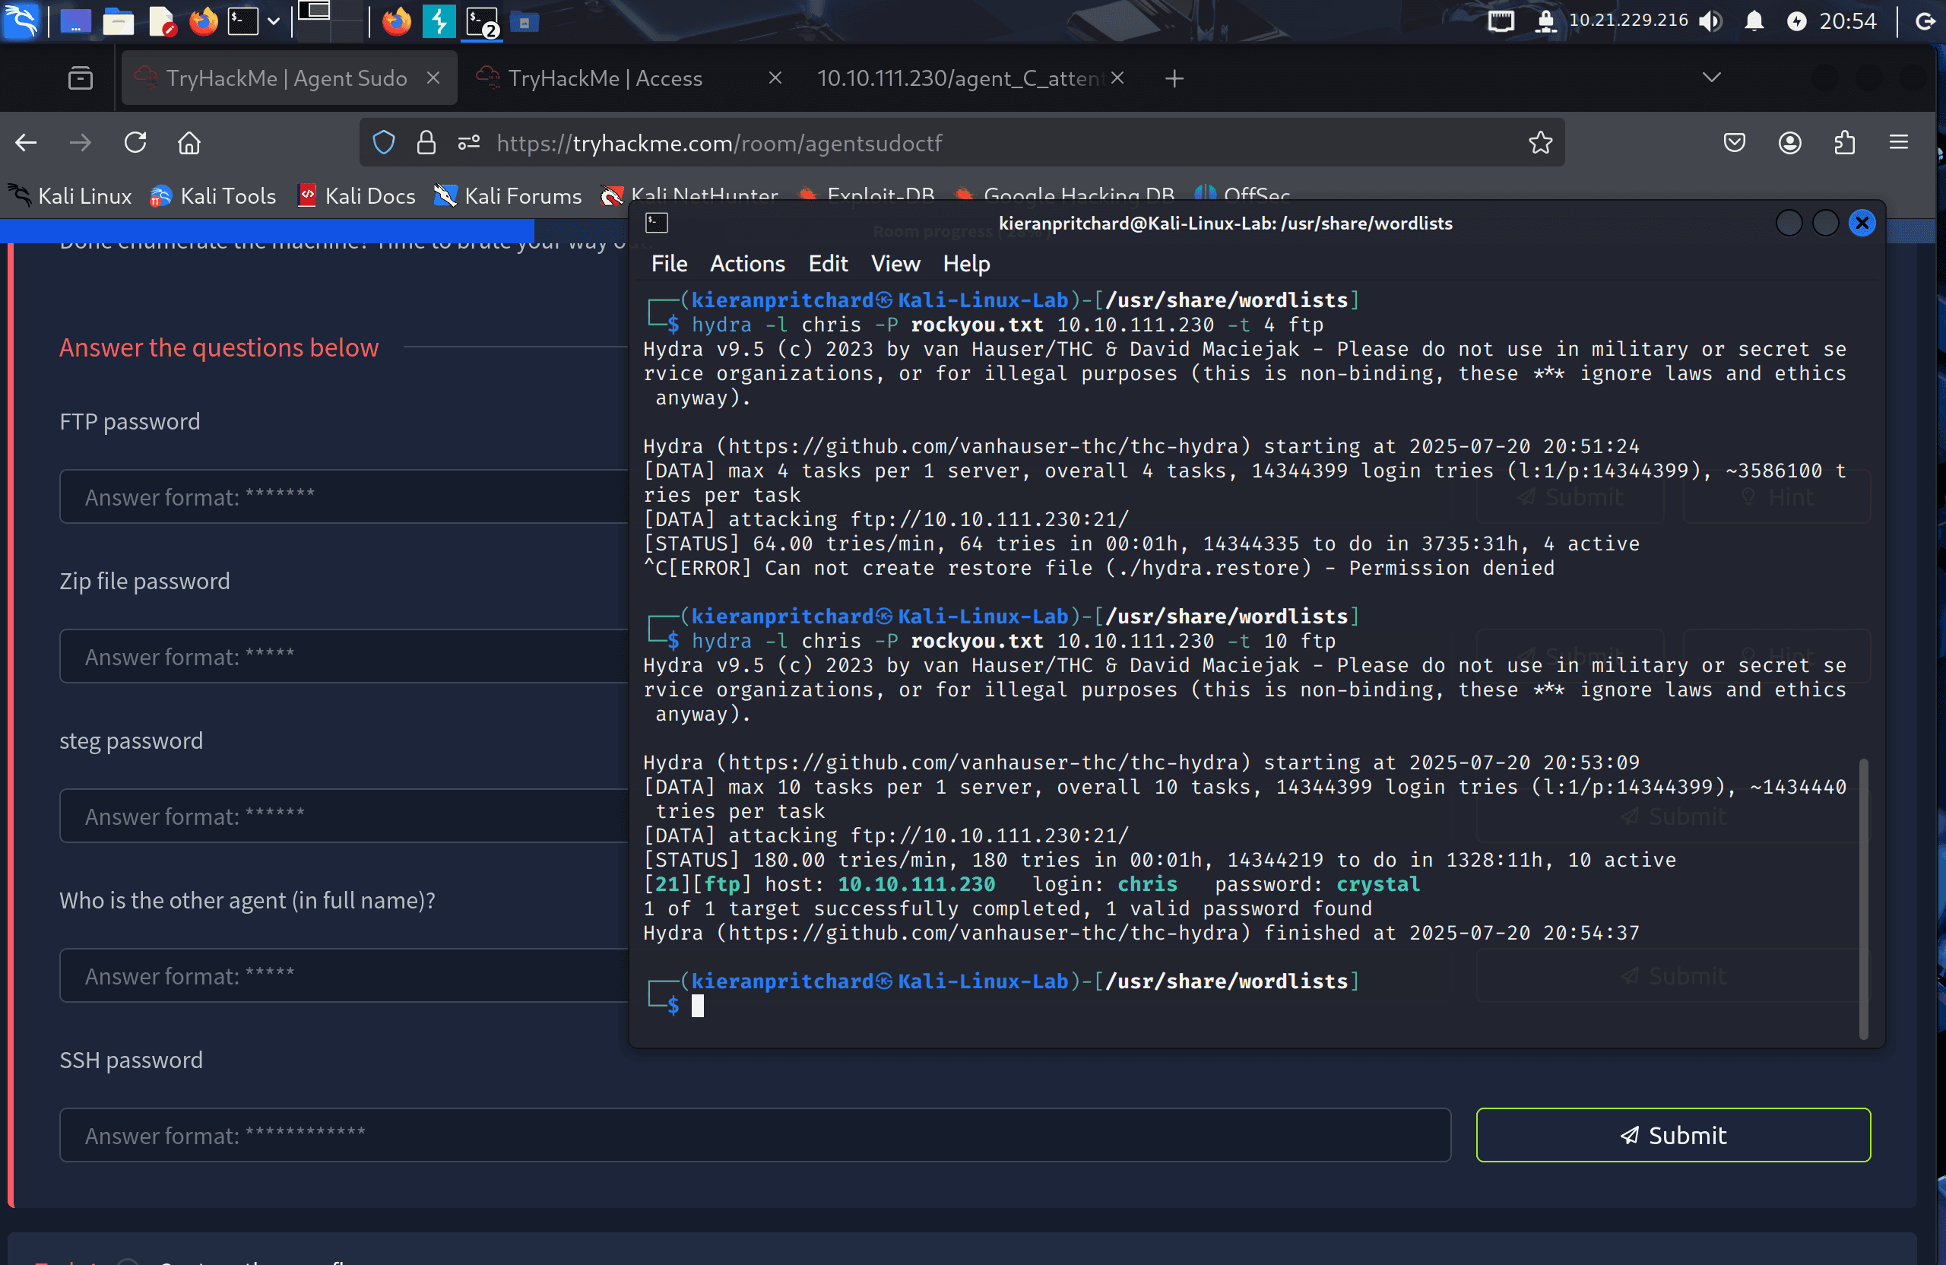Close the terminal window
Viewport: 1946px width, 1265px height.
1862,223
